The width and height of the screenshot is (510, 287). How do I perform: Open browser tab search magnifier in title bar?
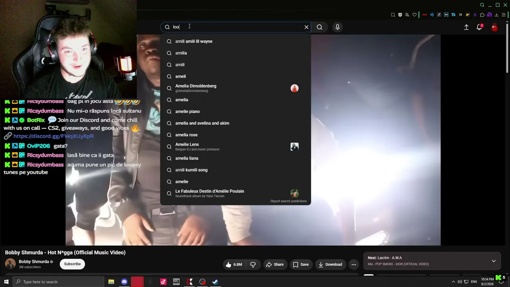482,5
